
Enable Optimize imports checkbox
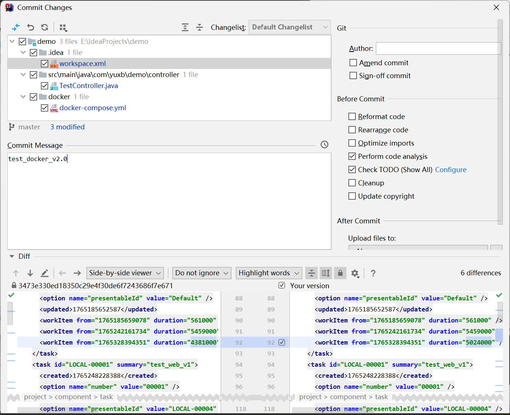coord(352,143)
